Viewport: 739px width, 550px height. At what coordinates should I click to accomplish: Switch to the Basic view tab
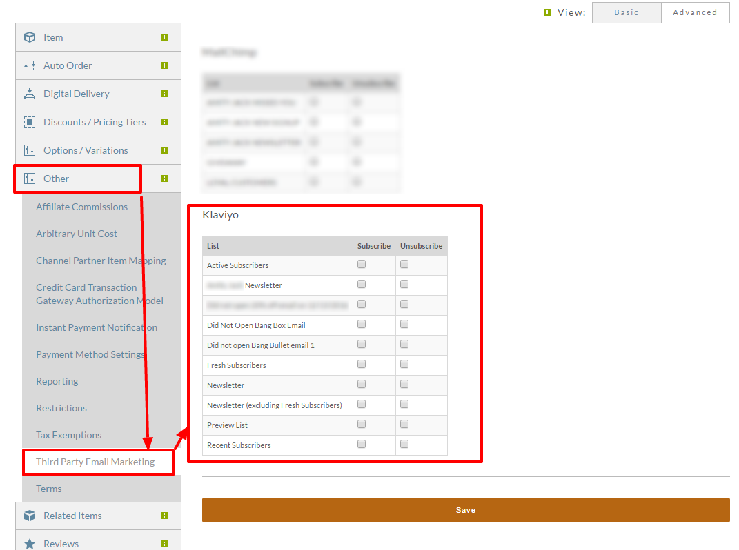point(627,12)
